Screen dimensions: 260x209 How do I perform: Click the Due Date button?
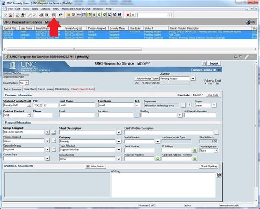(213, 95)
